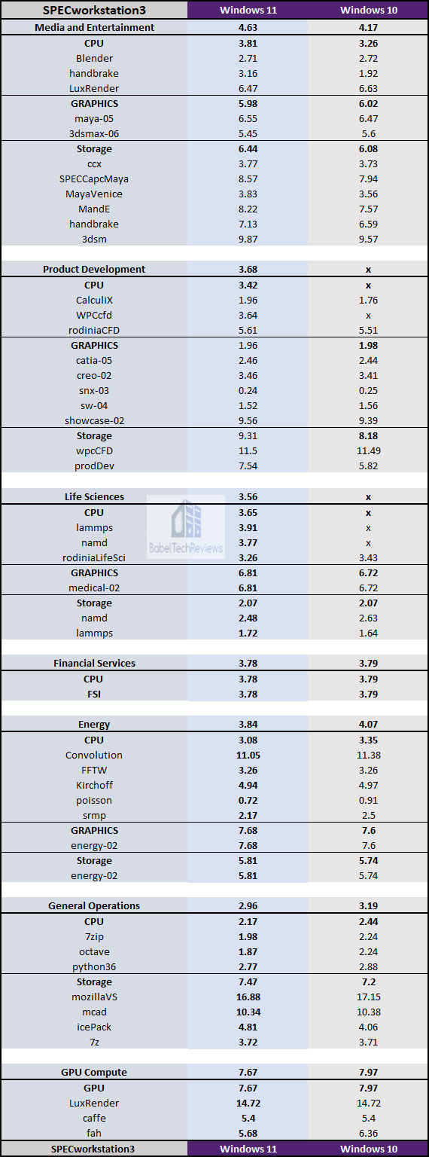Click the top Windows 11 column header
Image resolution: width=429 pixels, height=1157 pixels.
[x=248, y=10]
